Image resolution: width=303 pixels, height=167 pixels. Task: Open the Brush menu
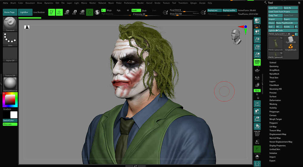13,3
